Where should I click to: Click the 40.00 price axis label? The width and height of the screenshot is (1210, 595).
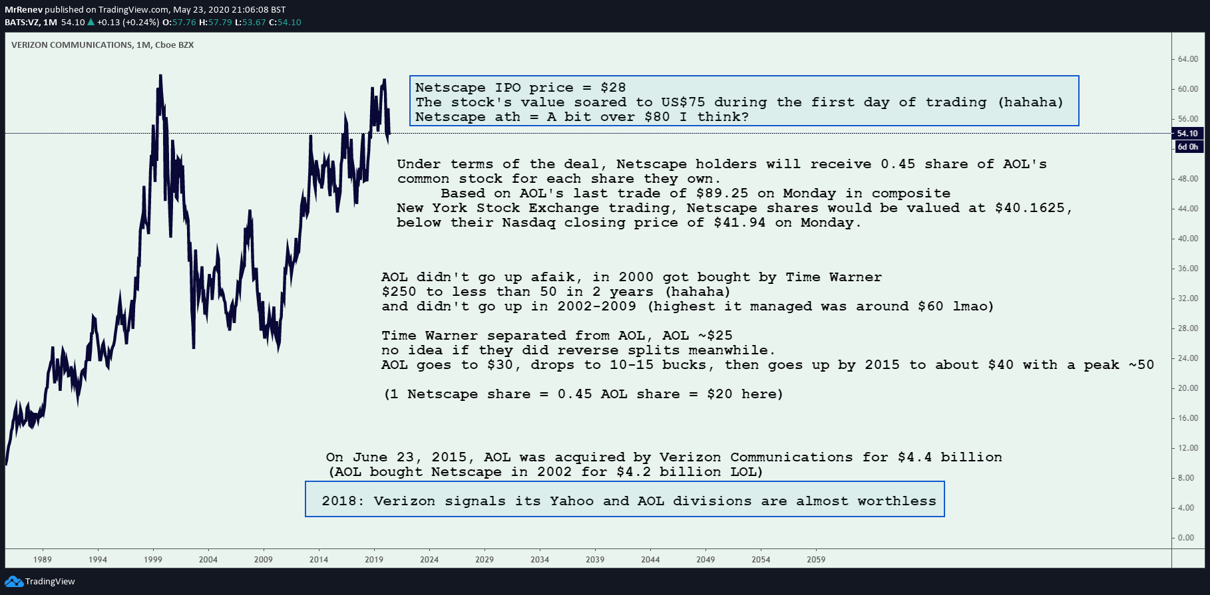(1187, 239)
